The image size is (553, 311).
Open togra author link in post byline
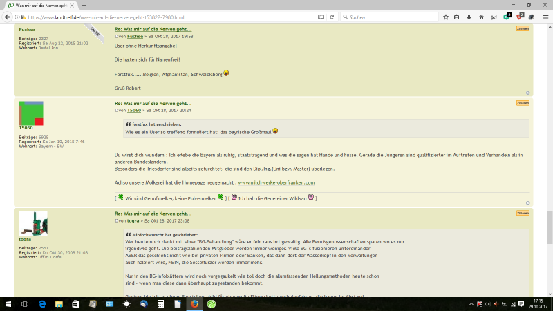(133, 220)
